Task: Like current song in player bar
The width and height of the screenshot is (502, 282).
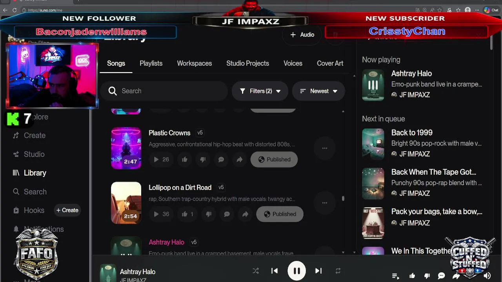Action: 412,276
